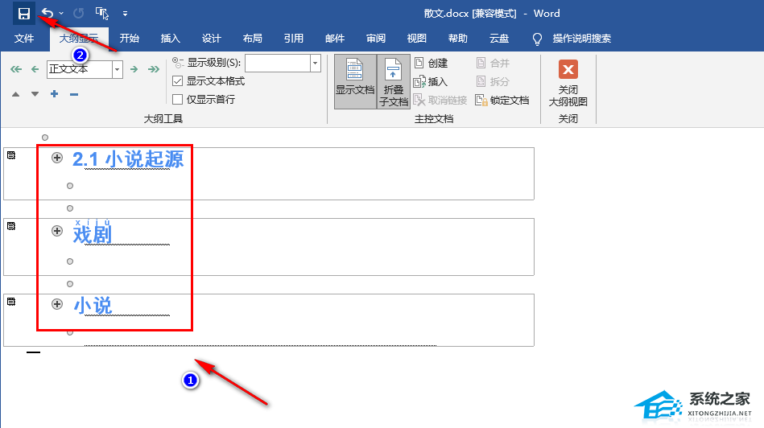Click the 拆分 button
The height and width of the screenshot is (428, 764).
(x=492, y=81)
